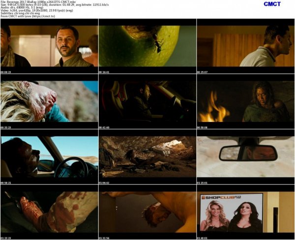Select the rearview mirror reflection frame
Screen dimensions: 295x240
[x=245, y=157]
